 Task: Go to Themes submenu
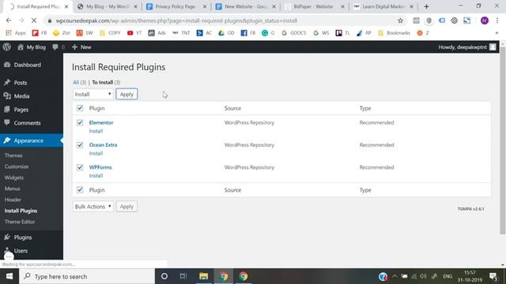(x=13, y=155)
